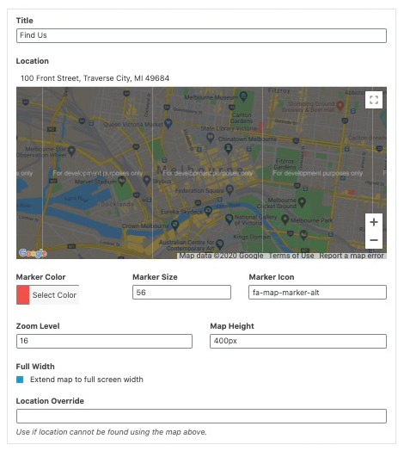Click the Melbourne Star Observation Wheel pin
This screenshot has width=404, height=451.
(71, 151)
